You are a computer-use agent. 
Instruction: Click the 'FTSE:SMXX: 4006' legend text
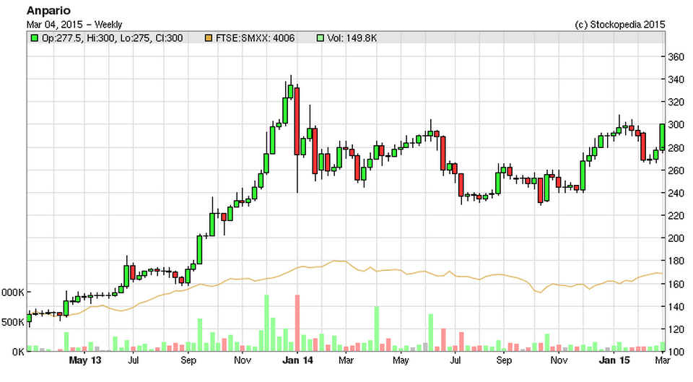(x=255, y=38)
